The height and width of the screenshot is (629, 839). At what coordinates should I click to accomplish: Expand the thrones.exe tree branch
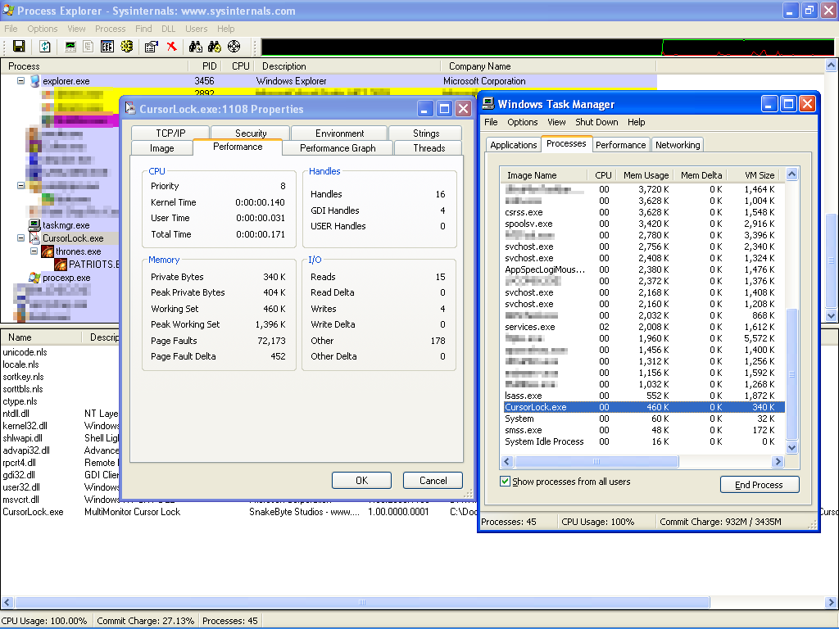[x=34, y=251]
